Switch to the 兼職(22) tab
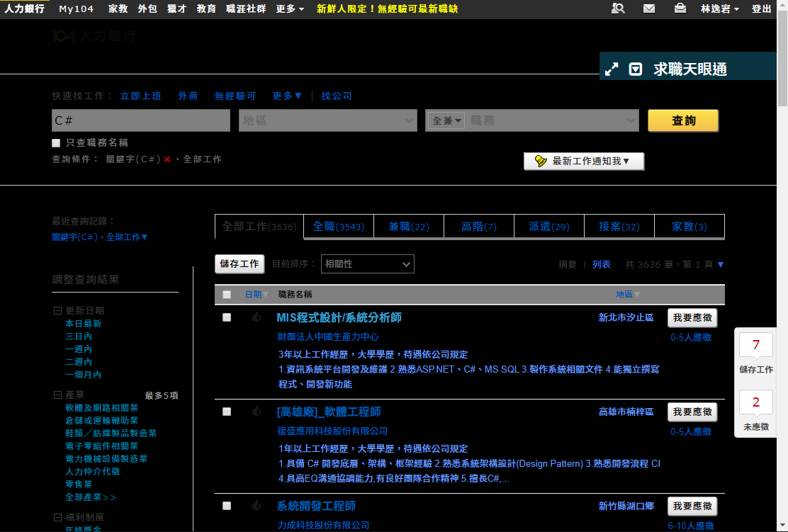 pyautogui.click(x=409, y=226)
